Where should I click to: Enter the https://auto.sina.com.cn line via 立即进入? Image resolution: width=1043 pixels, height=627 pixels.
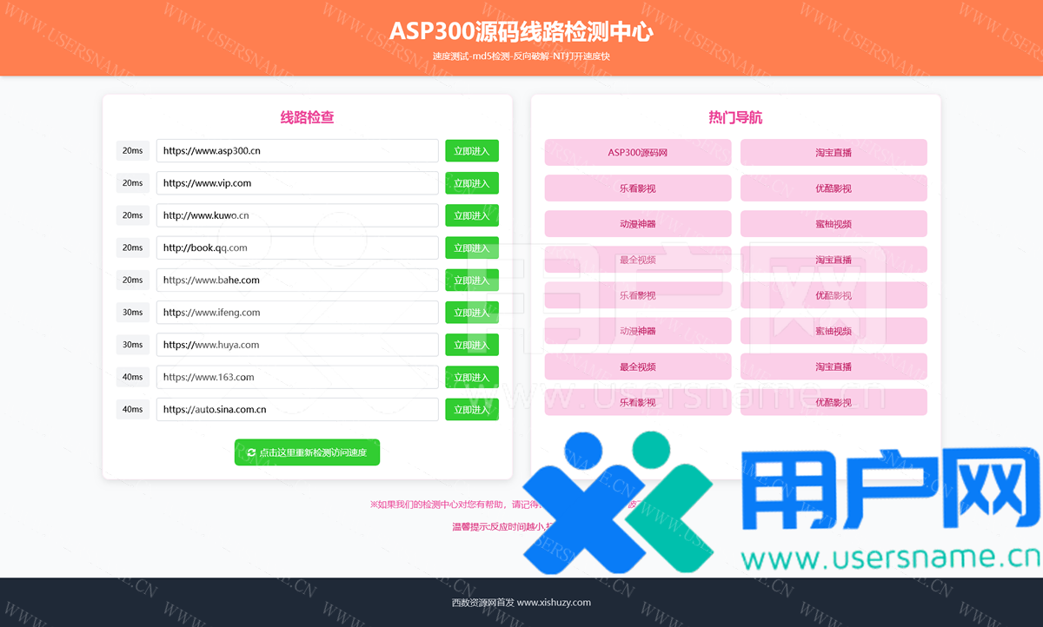pyautogui.click(x=471, y=409)
